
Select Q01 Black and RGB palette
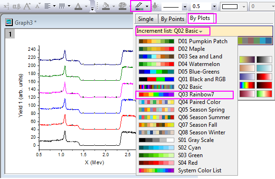187,79
